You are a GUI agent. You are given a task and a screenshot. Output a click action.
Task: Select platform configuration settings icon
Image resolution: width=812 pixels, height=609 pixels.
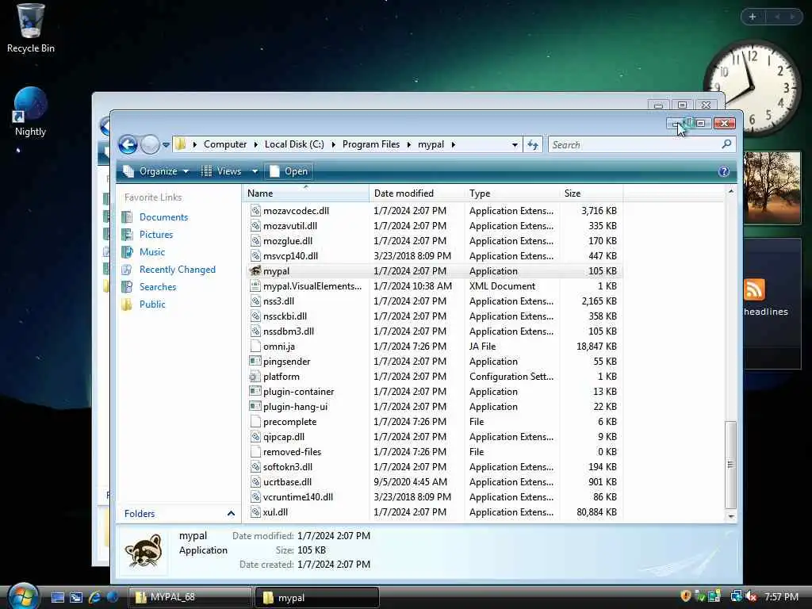[x=255, y=377]
